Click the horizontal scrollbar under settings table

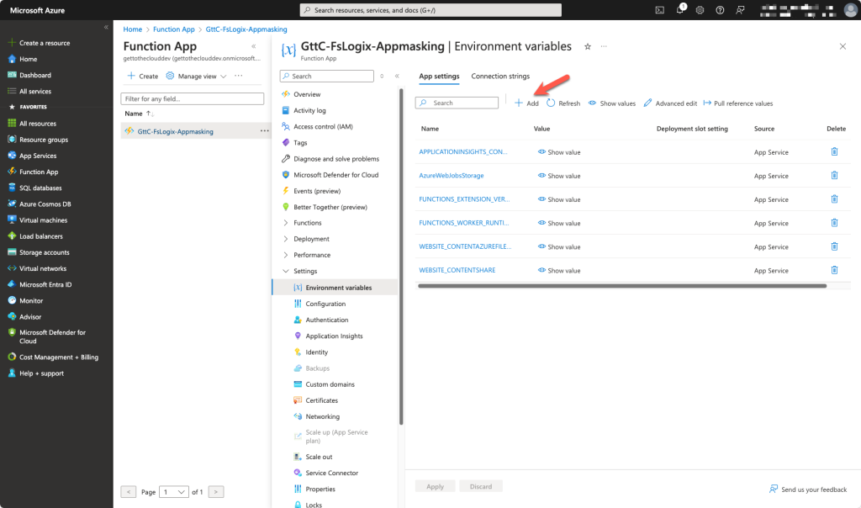pos(622,286)
